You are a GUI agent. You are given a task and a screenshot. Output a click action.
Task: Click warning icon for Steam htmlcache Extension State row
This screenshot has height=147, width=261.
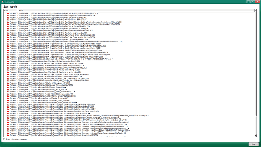coord(8,61)
